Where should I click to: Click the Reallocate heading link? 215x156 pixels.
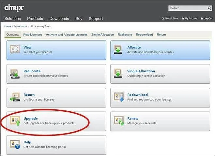32,71
